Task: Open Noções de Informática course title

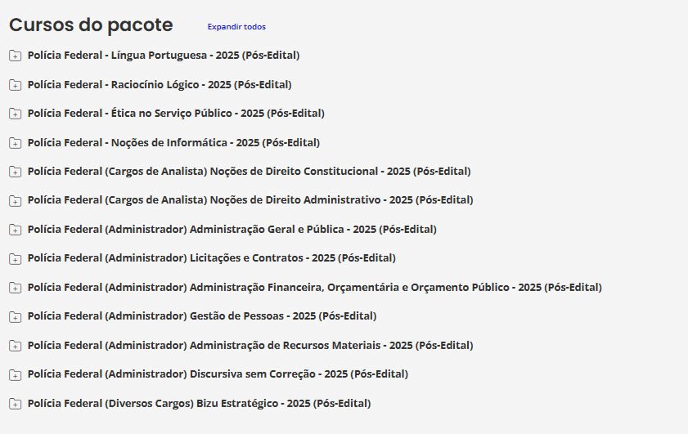Action: click(x=173, y=142)
